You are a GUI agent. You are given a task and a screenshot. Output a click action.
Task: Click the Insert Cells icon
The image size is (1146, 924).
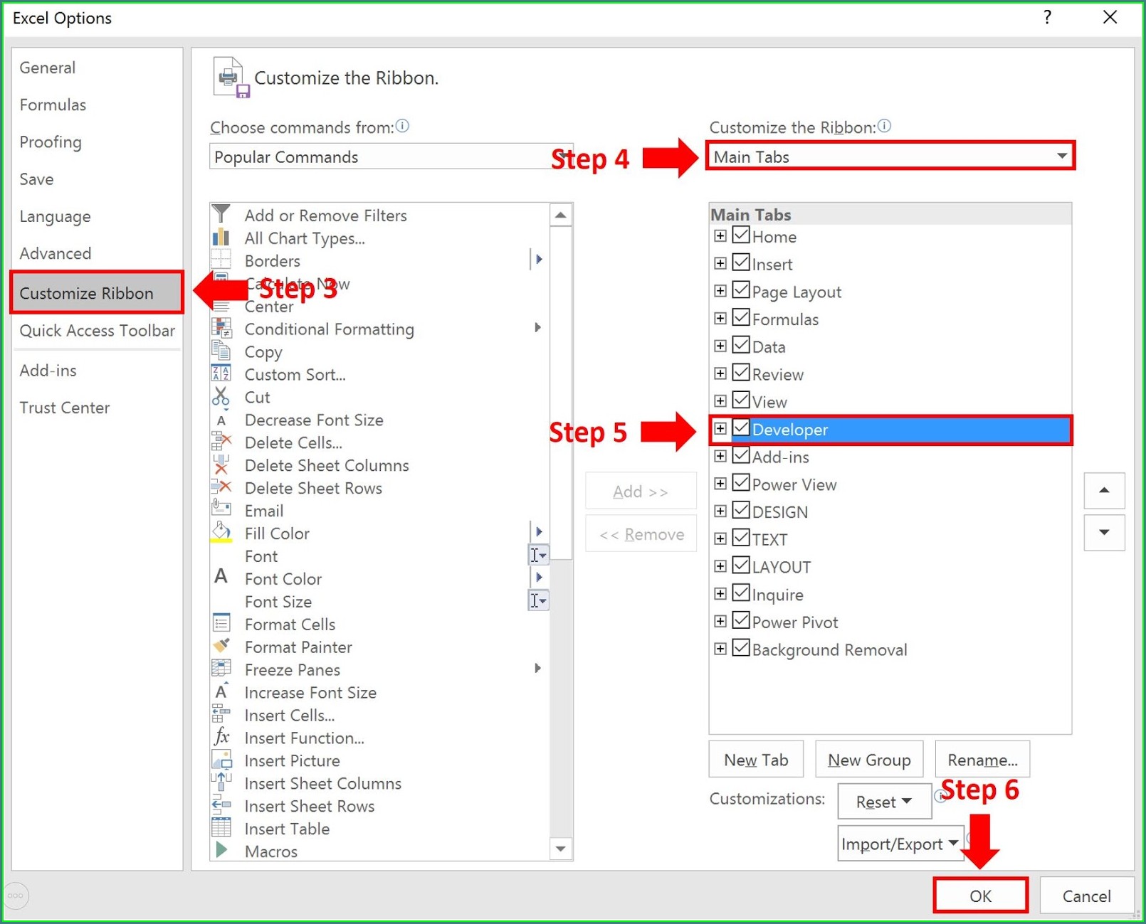(x=221, y=713)
